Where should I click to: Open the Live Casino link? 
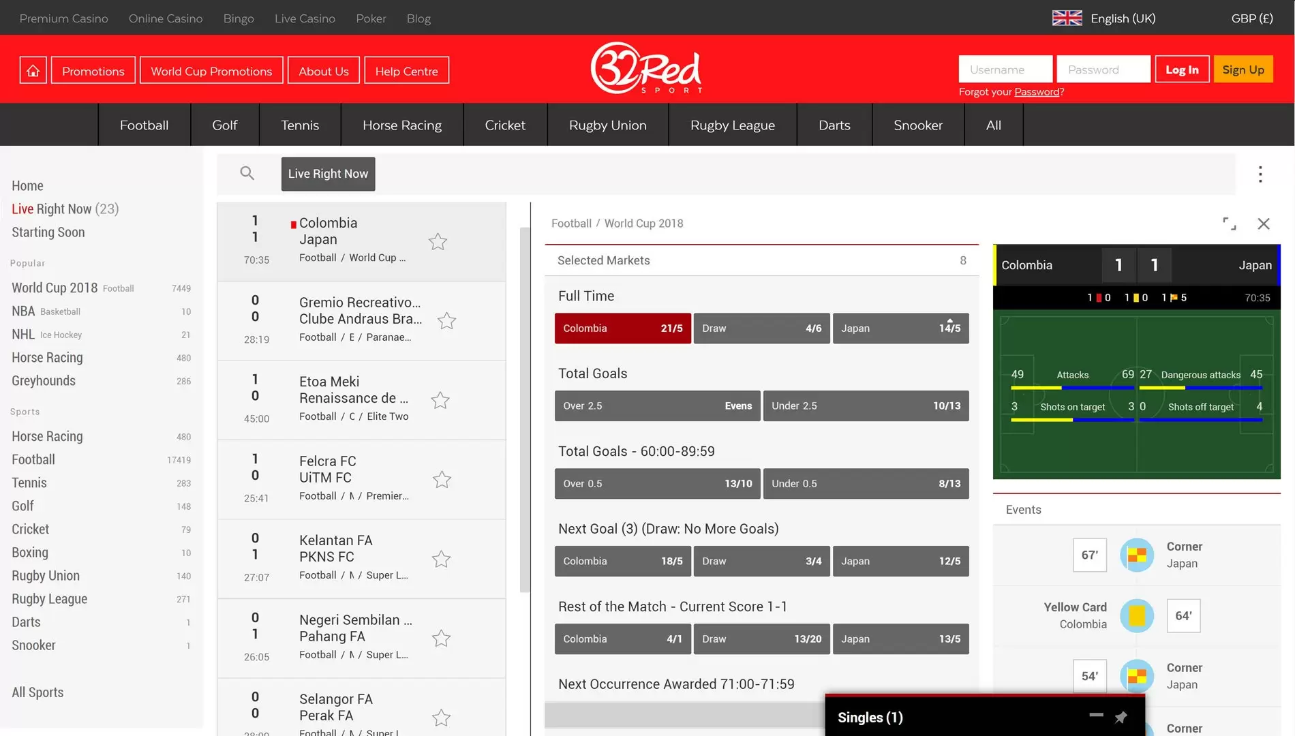point(305,18)
